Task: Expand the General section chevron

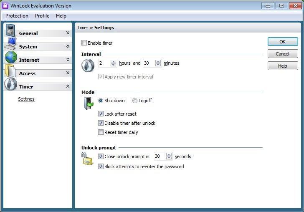Action: pyautogui.click(x=68, y=33)
